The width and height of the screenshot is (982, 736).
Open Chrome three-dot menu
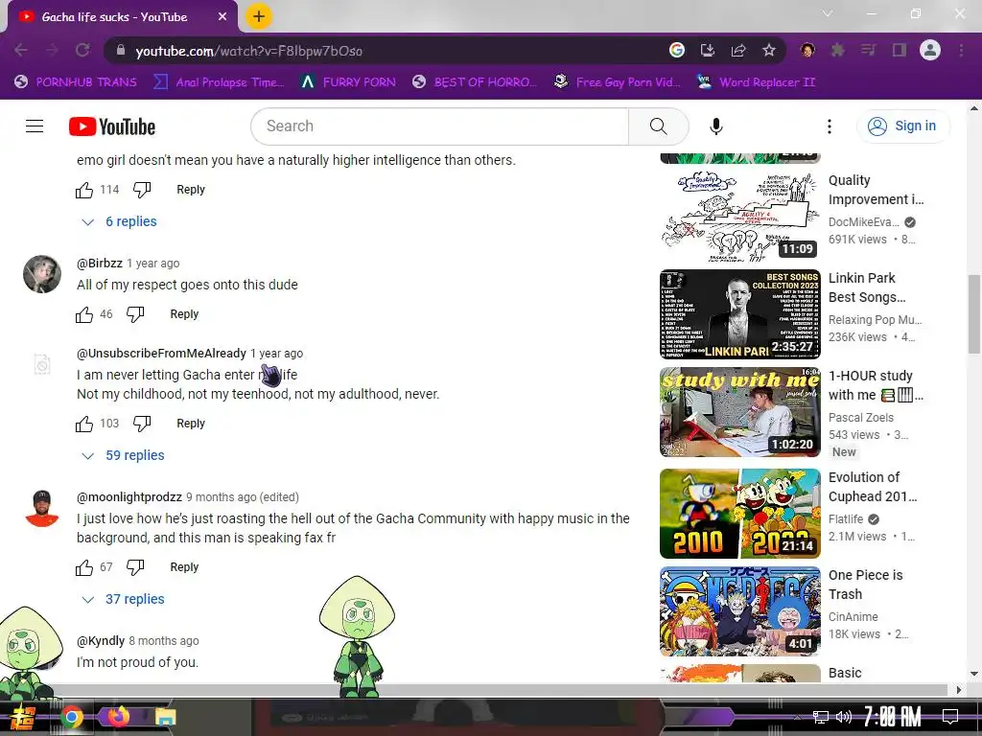pyautogui.click(x=961, y=50)
